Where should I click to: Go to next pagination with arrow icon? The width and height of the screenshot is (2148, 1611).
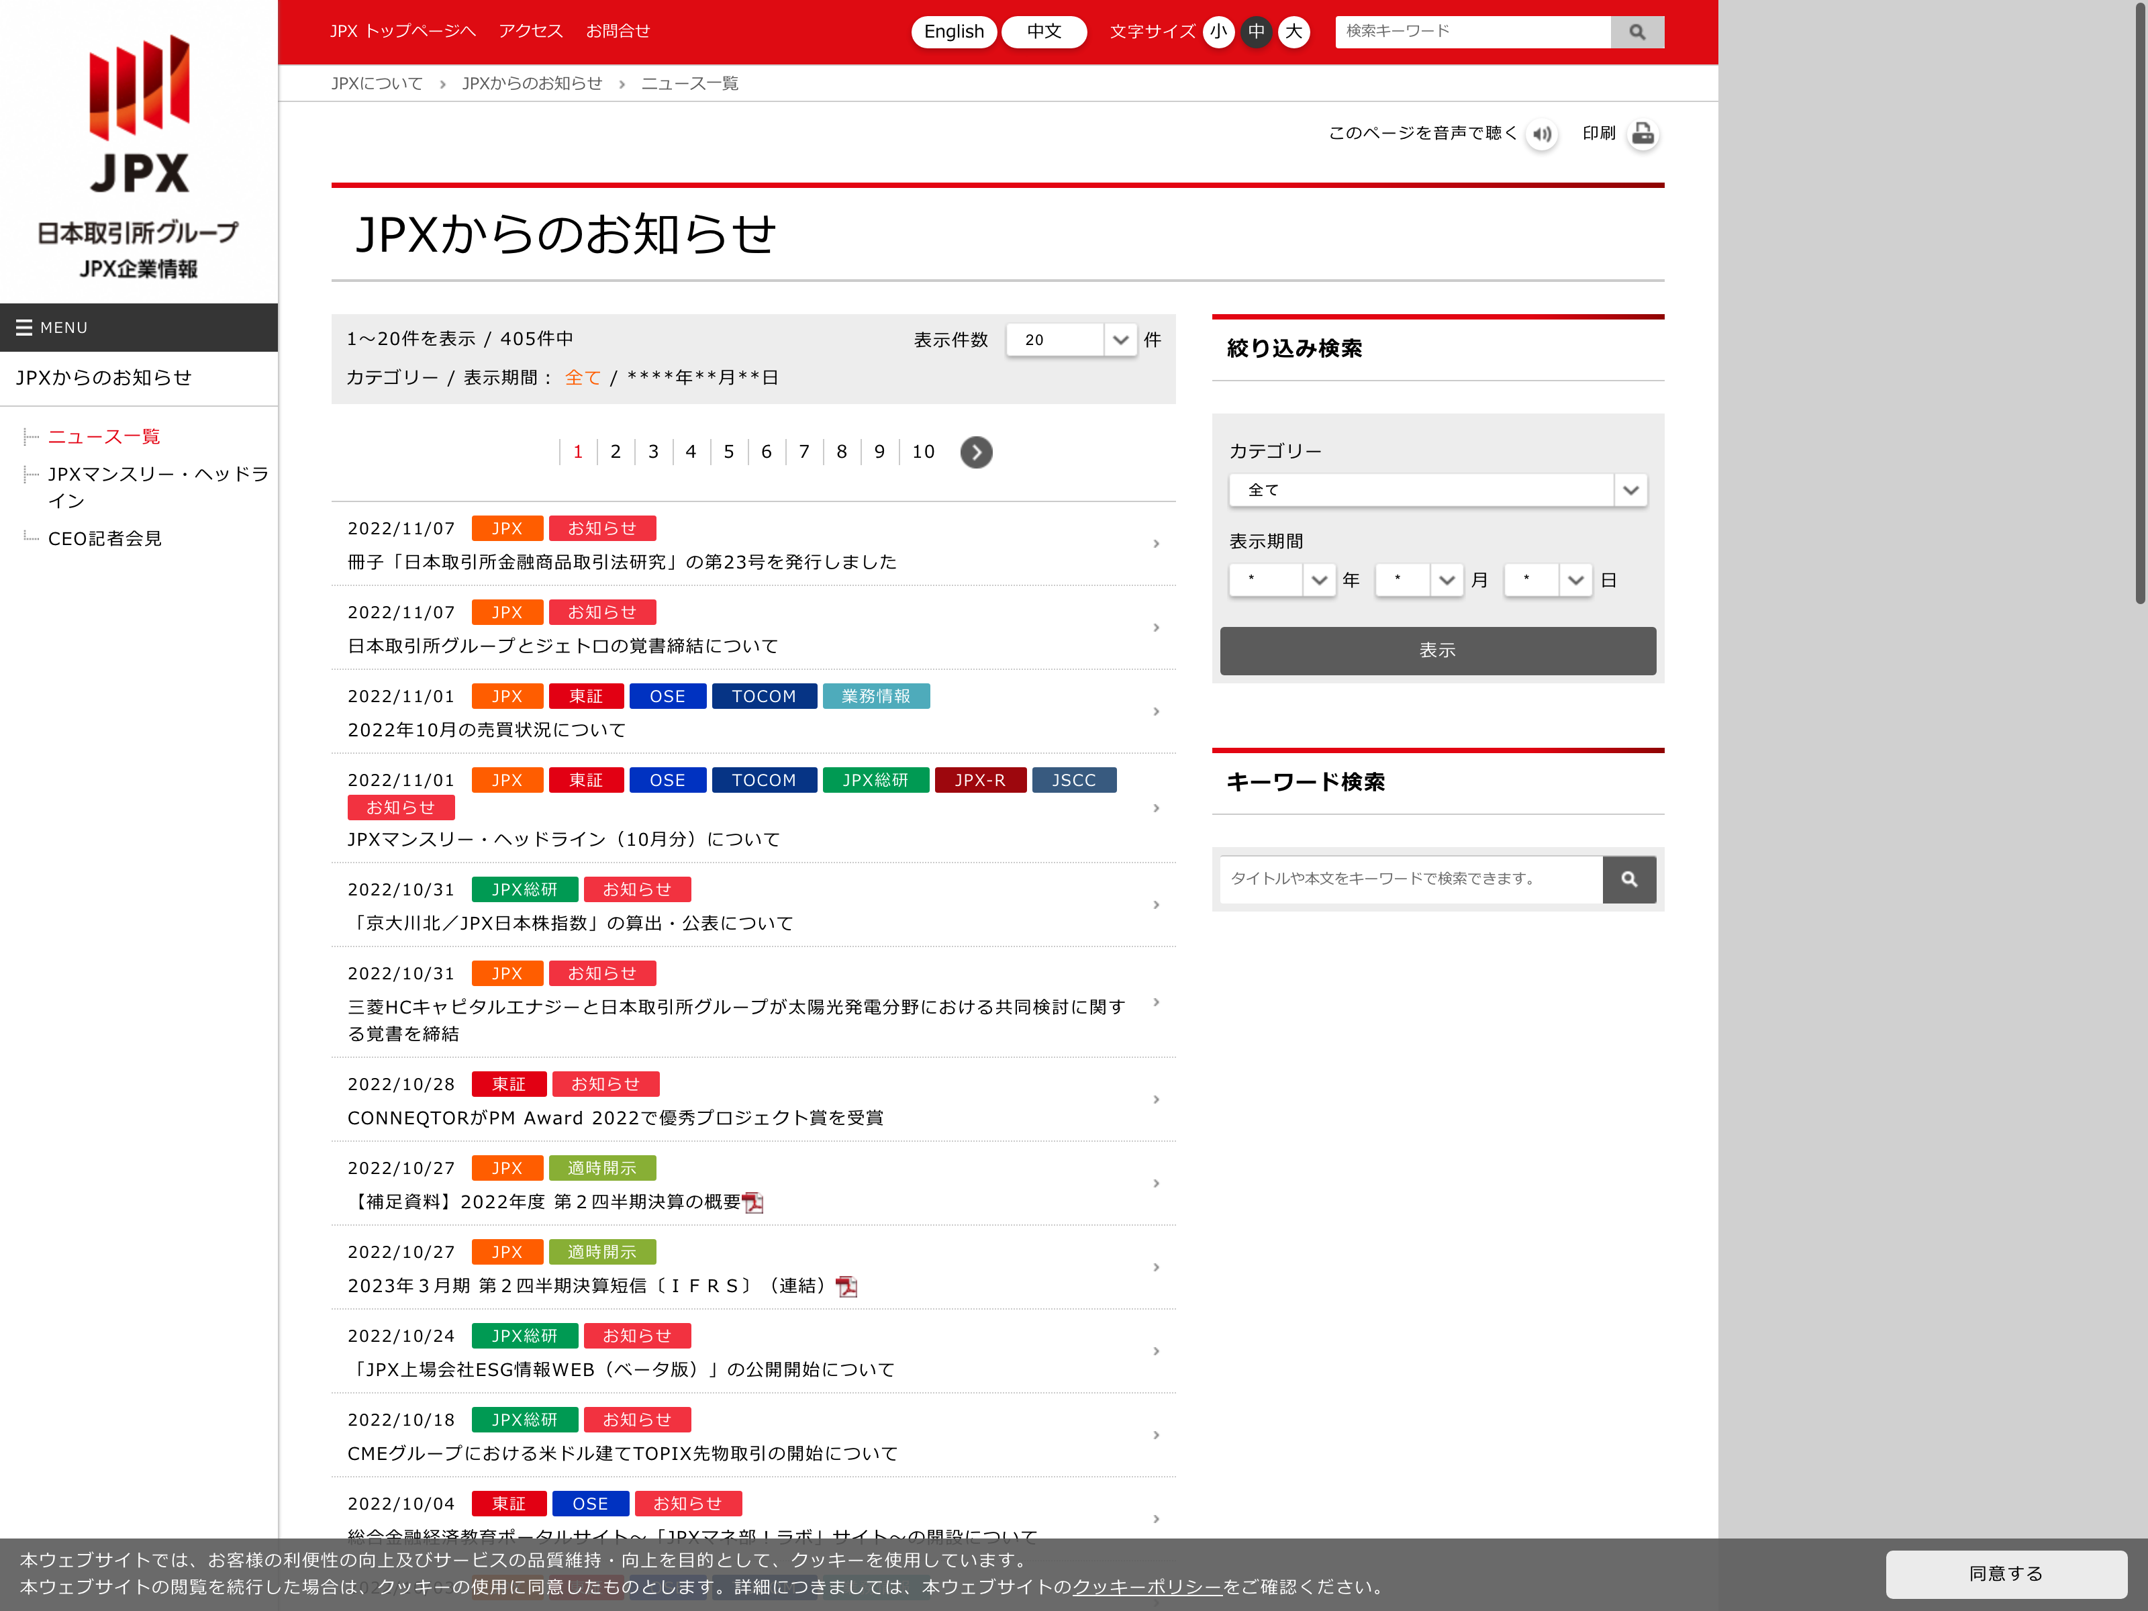pyautogui.click(x=976, y=452)
